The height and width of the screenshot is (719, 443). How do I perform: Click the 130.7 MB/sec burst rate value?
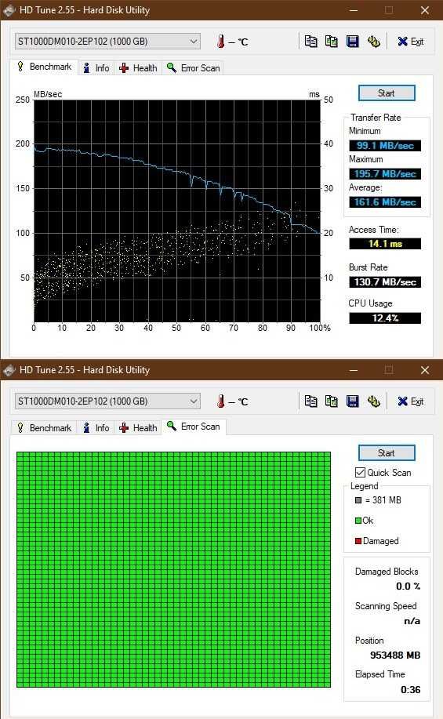click(x=385, y=282)
